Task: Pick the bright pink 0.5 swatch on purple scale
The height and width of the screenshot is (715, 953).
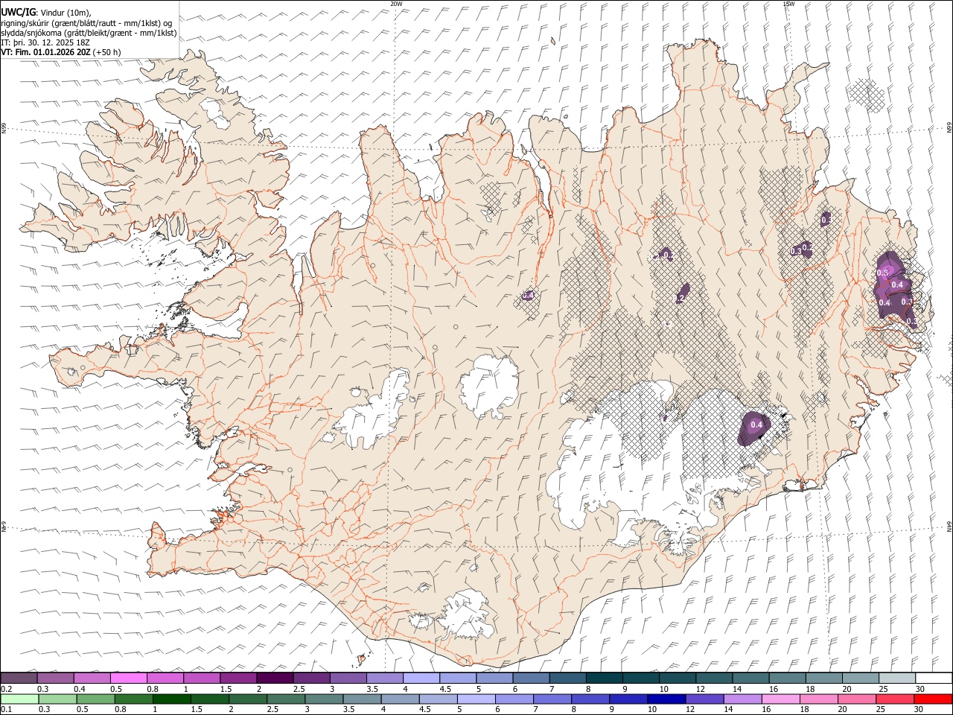Action: pos(129,679)
